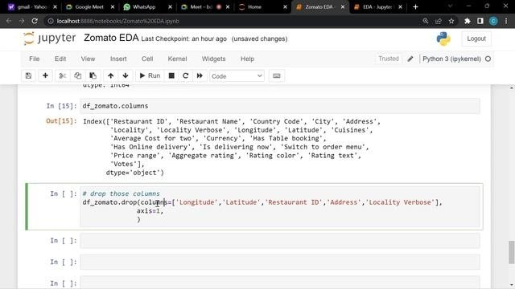Click the Python 3 (ipykernel) indicator

[451, 59]
